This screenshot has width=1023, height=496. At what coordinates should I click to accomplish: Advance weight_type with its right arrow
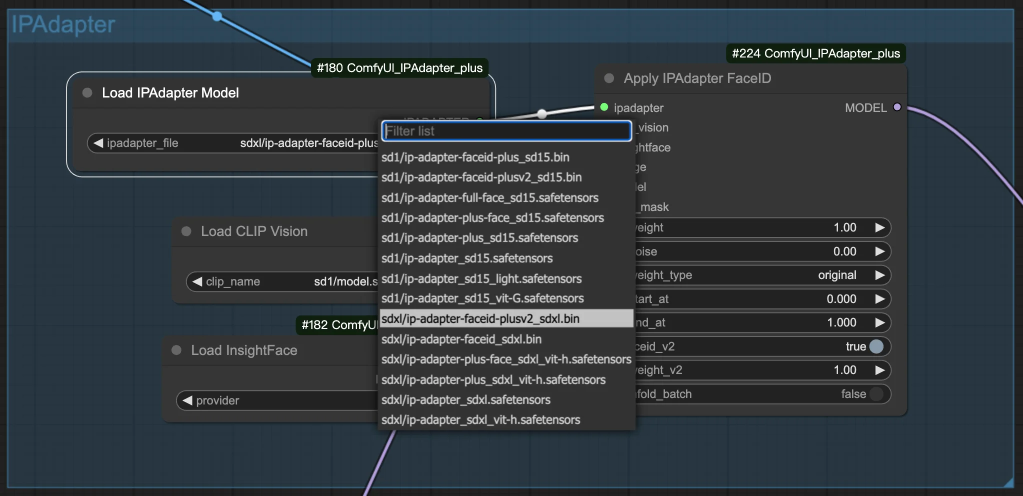coord(880,275)
